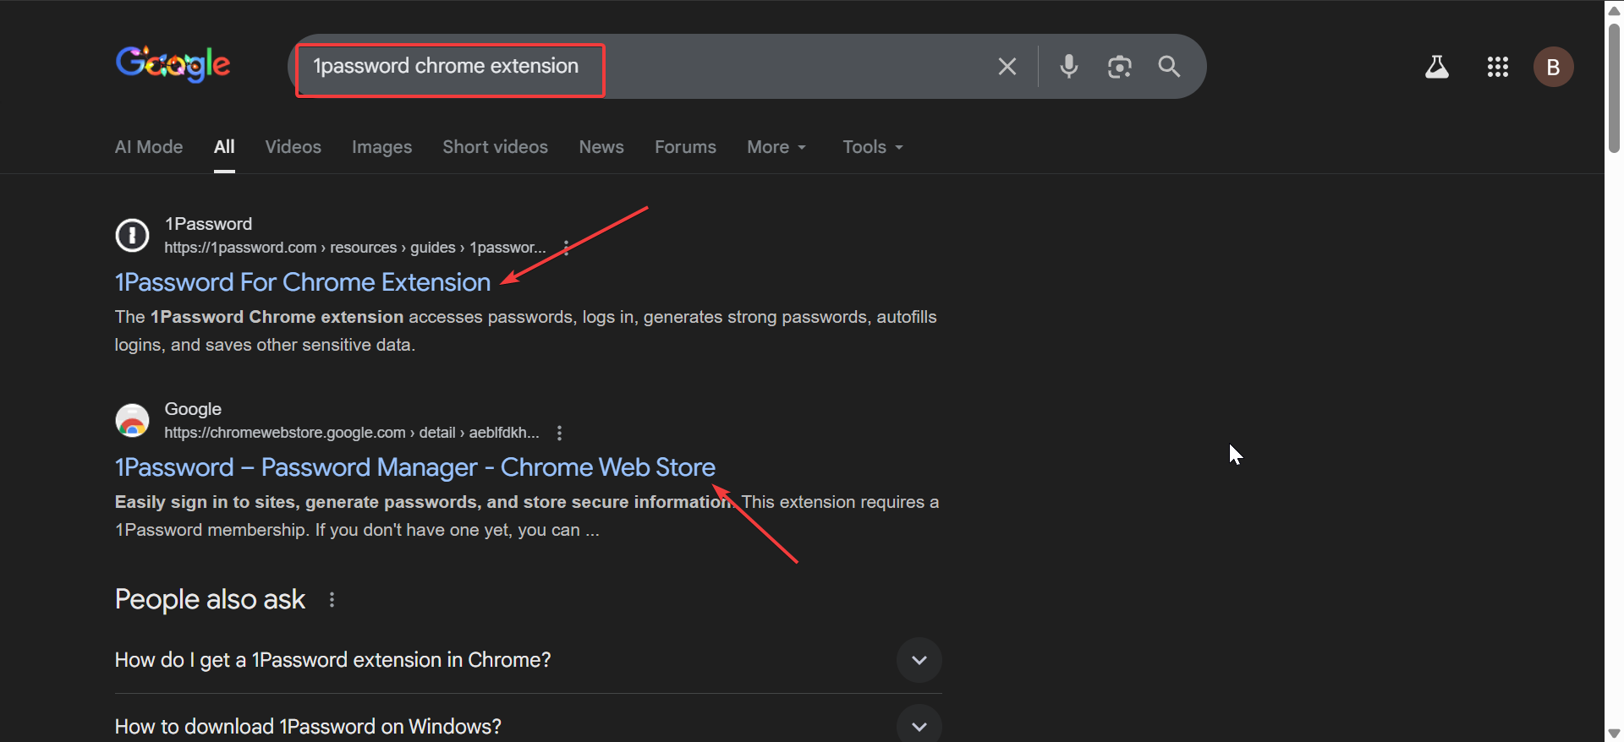
Task: Click the Google logo
Action: [x=173, y=64]
